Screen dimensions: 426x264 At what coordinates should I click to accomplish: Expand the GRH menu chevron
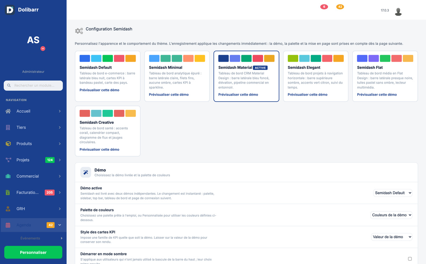pos(60,209)
